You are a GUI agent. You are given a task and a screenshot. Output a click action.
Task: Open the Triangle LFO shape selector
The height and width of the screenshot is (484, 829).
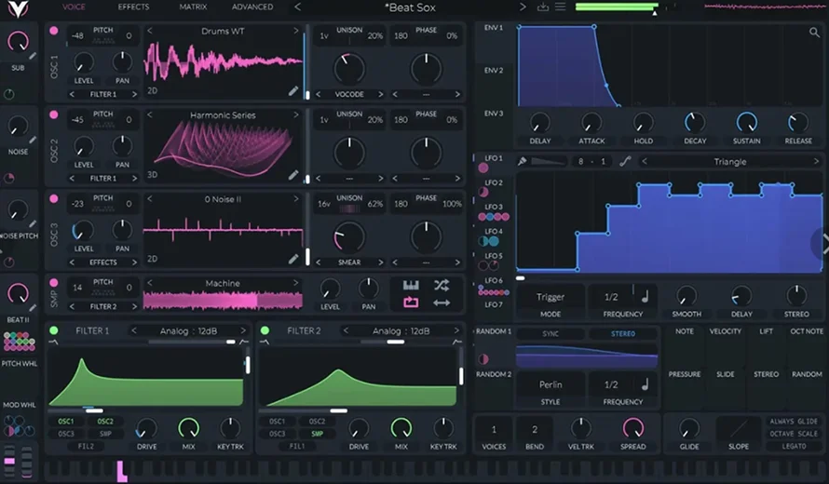point(729,161)
